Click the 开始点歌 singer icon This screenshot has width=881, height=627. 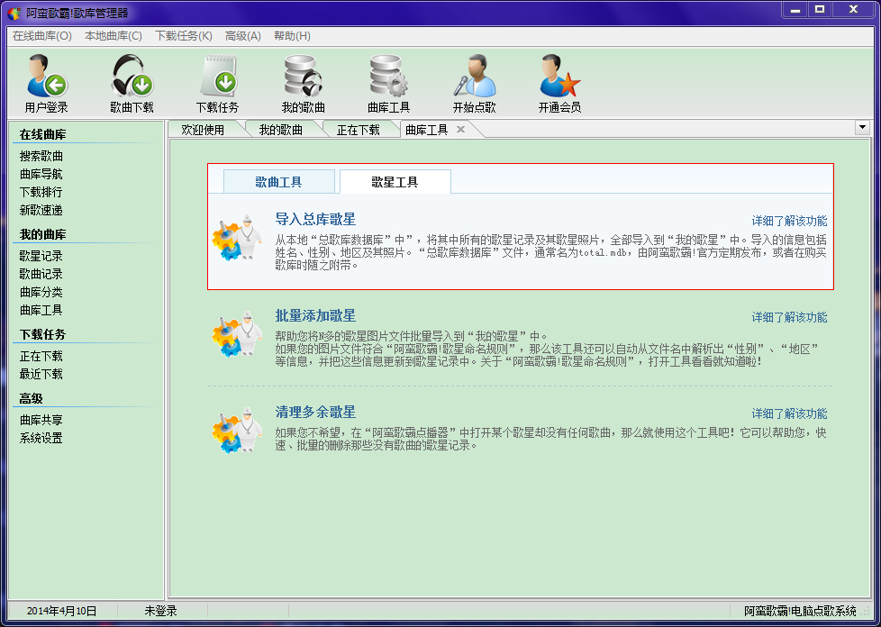coord(475,77)
